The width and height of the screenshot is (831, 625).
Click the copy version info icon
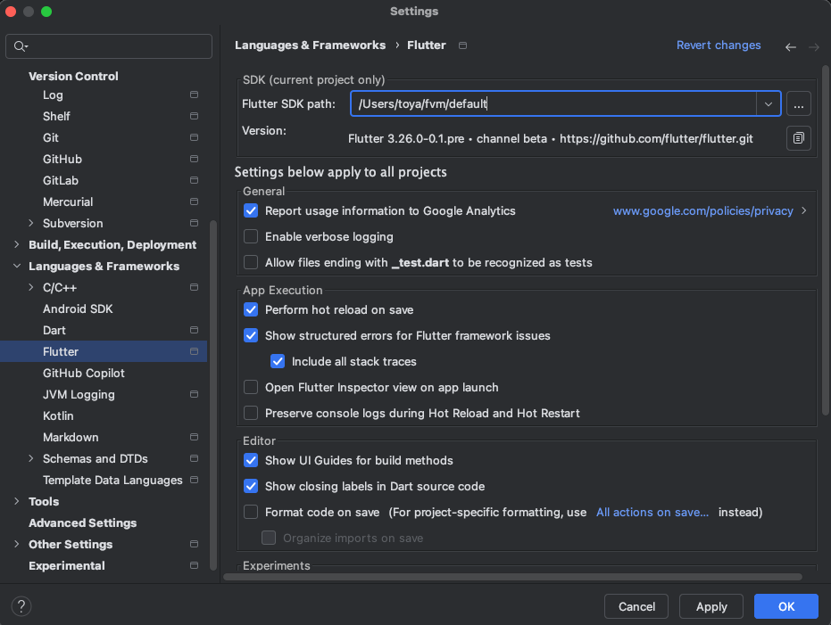pos(798,139)
